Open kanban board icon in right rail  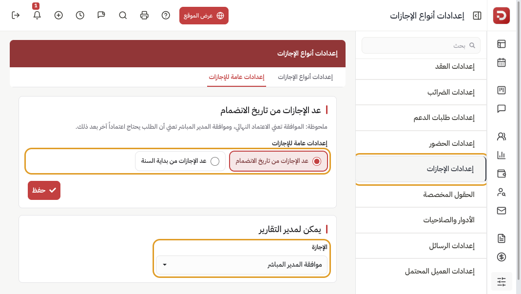502,90
